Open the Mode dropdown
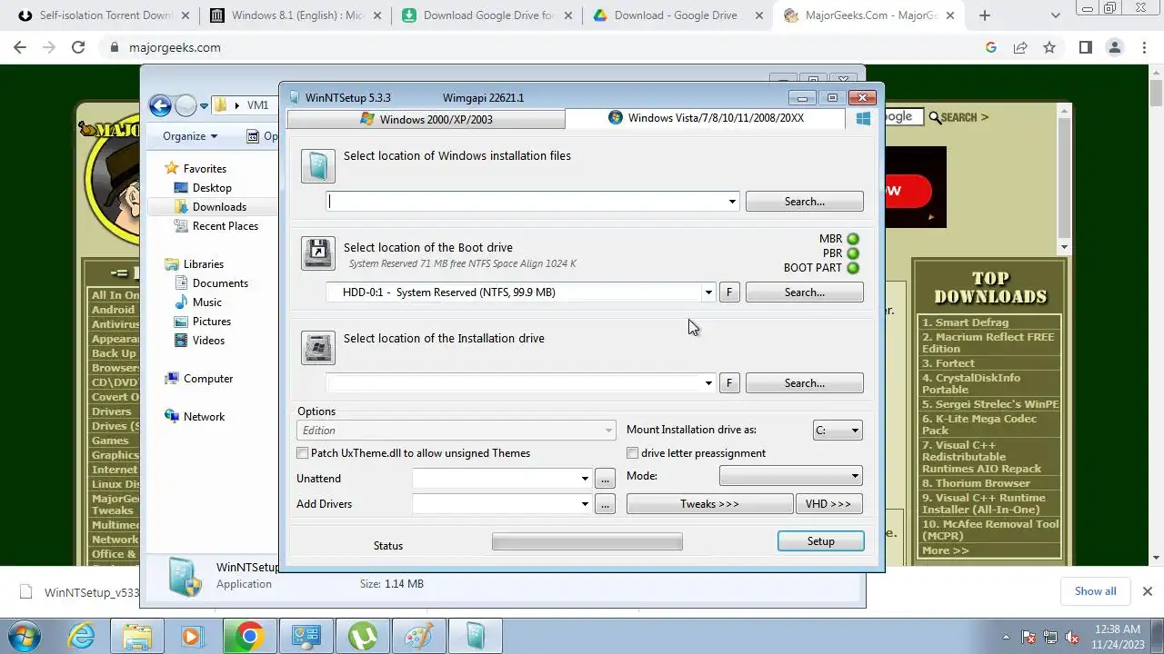Screen dimensions: 1164x654 [790, 476]
